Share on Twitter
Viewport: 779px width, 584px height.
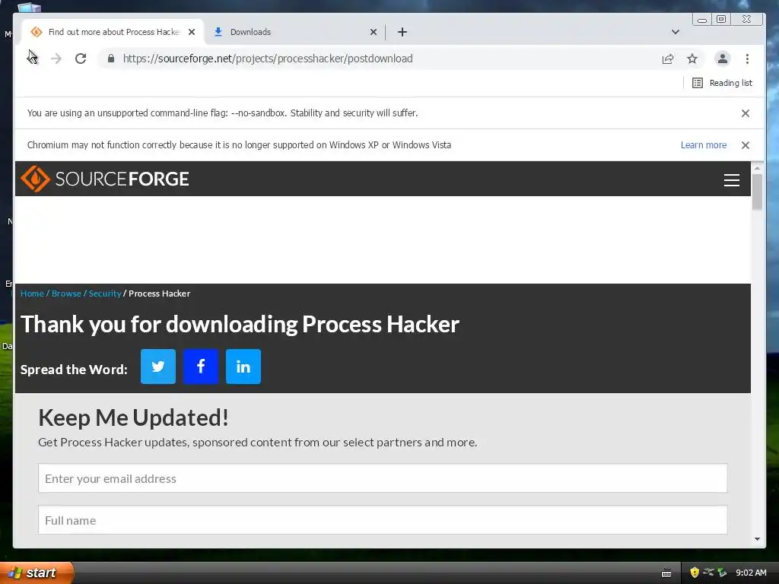point(158,367)
